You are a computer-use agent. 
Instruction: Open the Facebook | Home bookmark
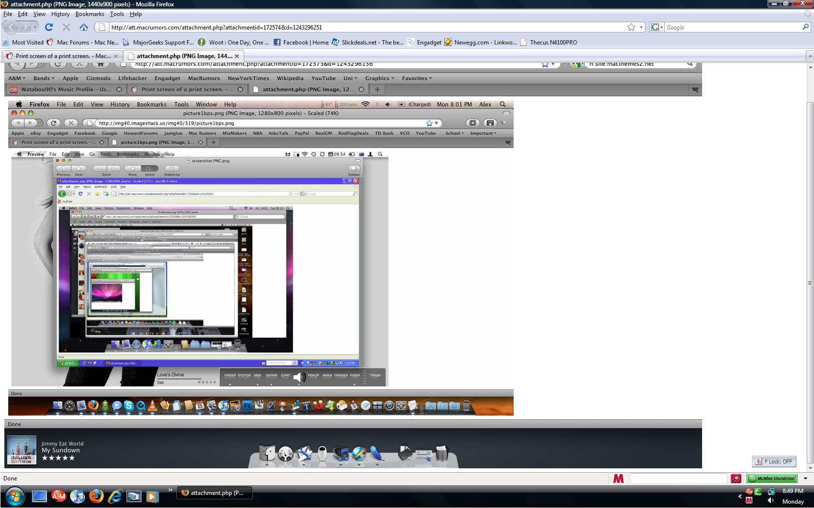[301, 43]
